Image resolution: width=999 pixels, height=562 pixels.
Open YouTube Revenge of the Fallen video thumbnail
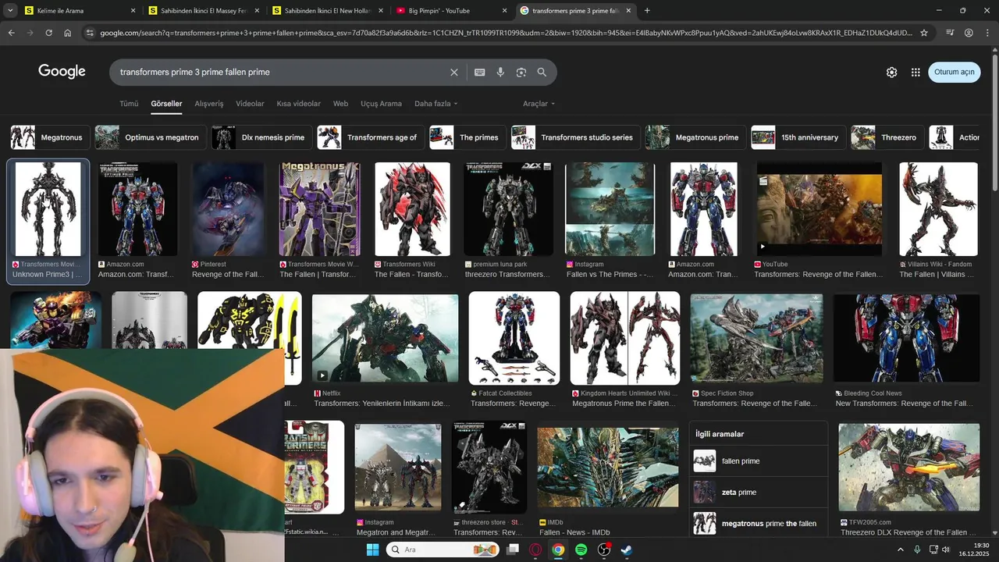click(819, 209)
